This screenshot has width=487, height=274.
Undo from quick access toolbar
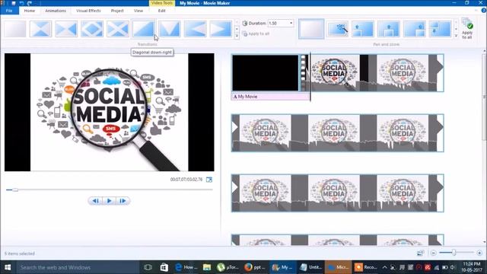tap(21, 3)
